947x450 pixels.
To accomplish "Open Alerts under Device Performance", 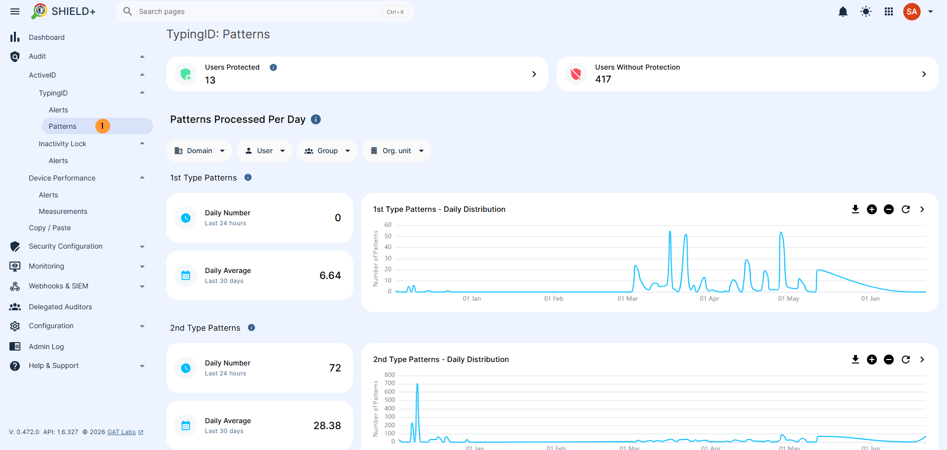I will click(x=48, y=195).
